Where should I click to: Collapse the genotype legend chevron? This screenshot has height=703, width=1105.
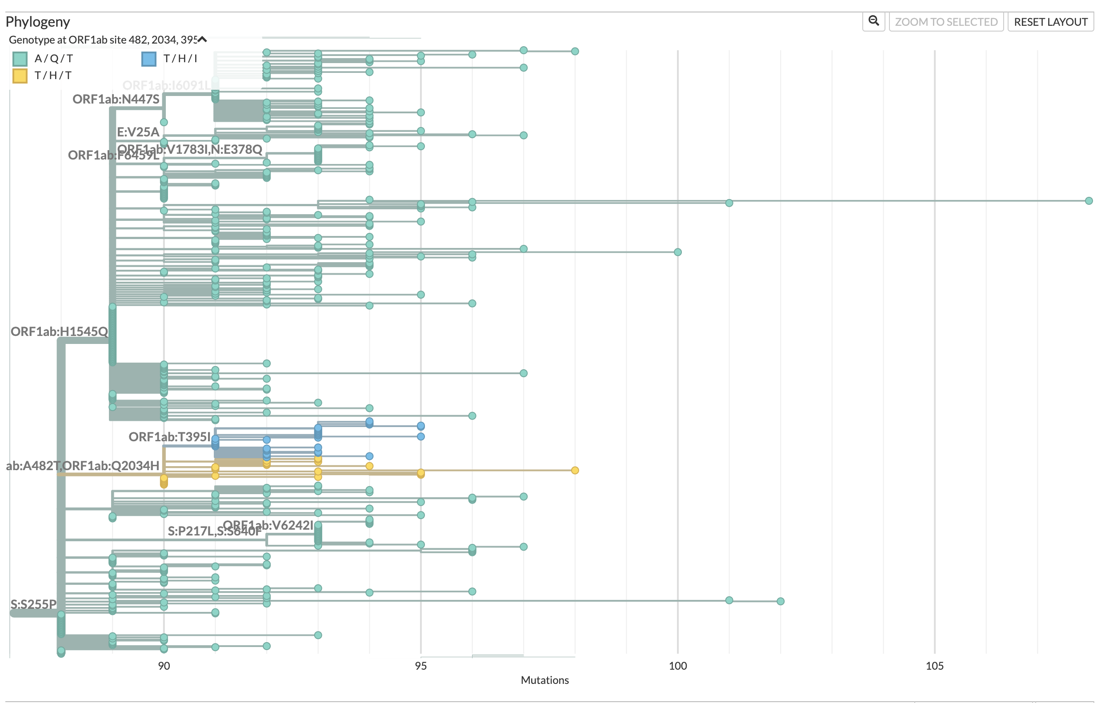point(202,40)
